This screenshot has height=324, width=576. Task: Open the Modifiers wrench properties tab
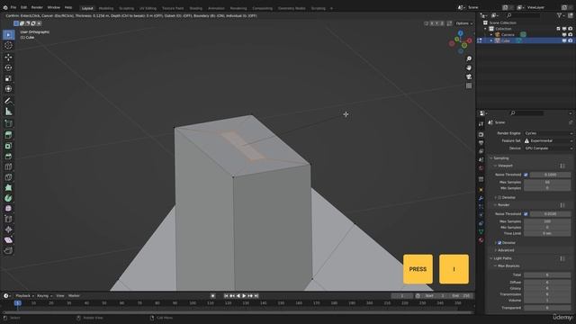(x=481, y=198)
